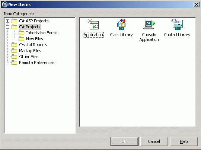Select the C# Projects label
The width and height of the screenshot is (201, 150).
(x=30, y=27)
